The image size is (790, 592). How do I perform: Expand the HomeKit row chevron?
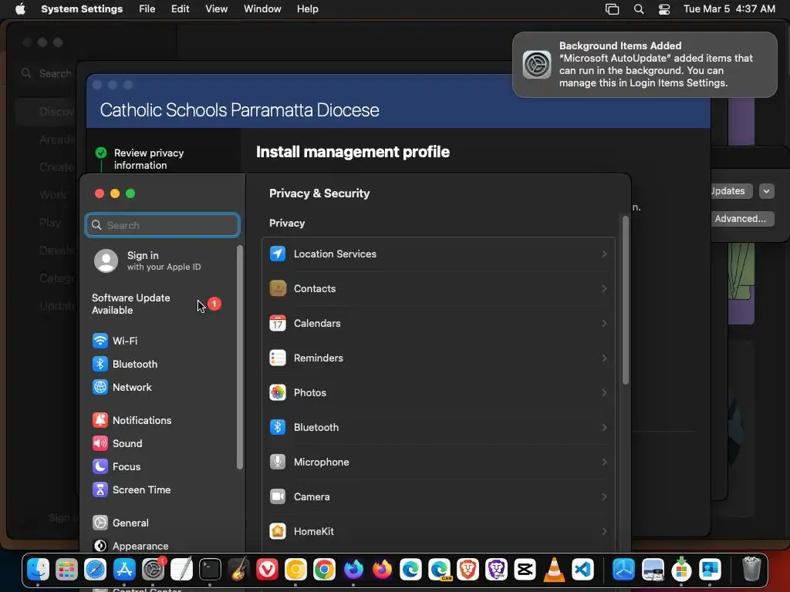(x=603, y=532)
